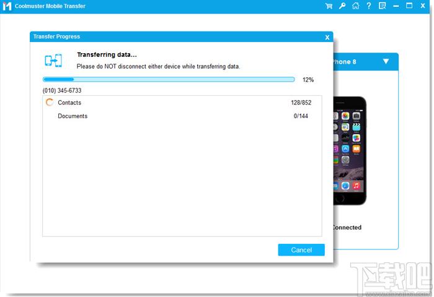Click the Transfer Progress dialog title
434x297 pixels.
[x=56, y=37]
